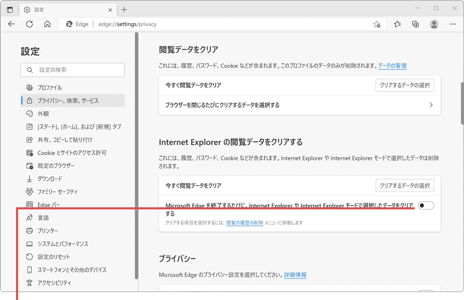Toggle clearing Internet Explorer data on Edge exit
Screen dimensions: 464x300
(426, 206)
